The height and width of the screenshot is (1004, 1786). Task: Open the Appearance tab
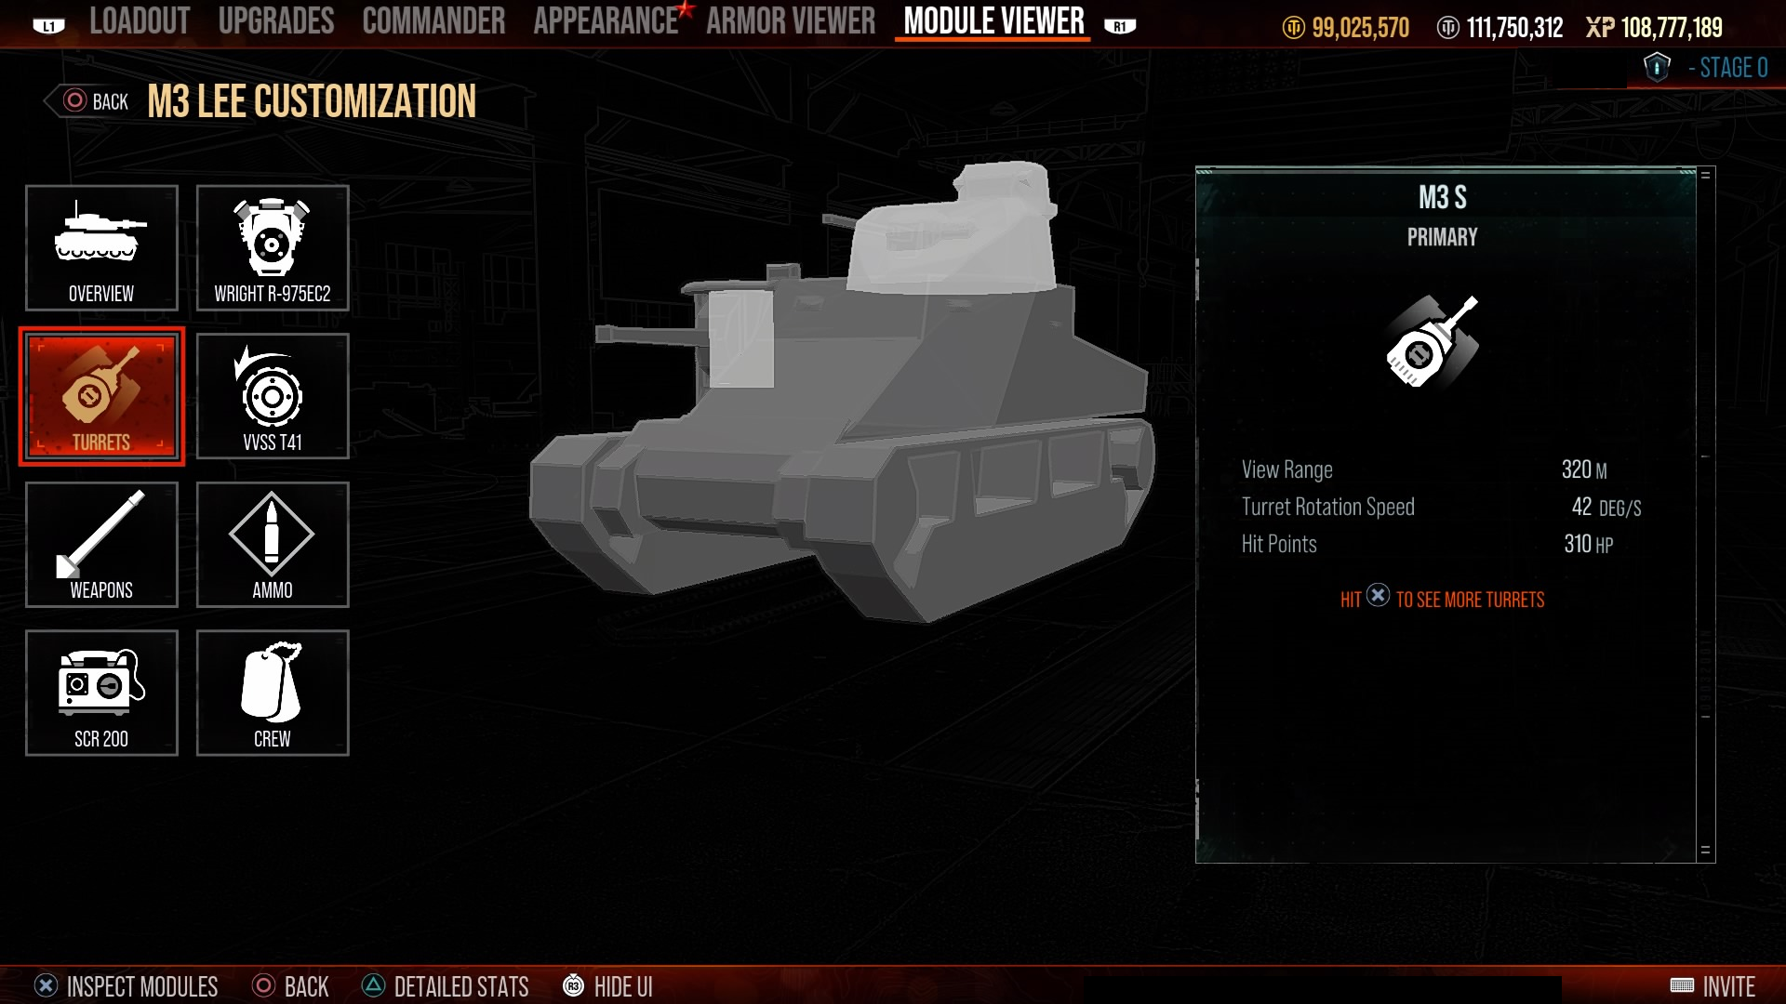[606, 20]
